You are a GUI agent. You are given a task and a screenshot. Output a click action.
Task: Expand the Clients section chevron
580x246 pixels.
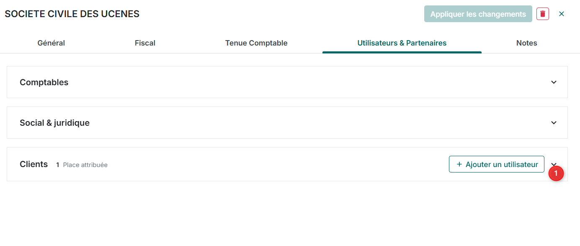554,164
